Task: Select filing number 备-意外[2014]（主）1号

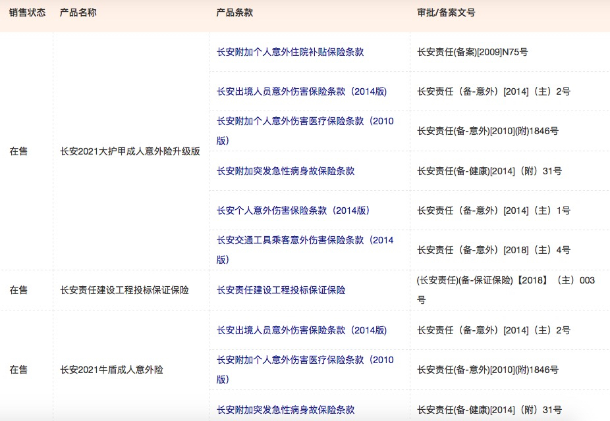Action: pos(493,210)
